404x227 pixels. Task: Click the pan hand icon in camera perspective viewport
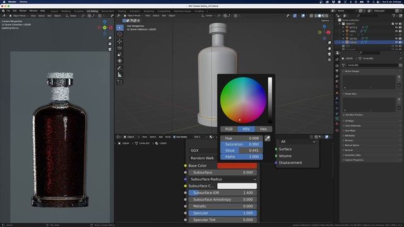click(110, 44)
